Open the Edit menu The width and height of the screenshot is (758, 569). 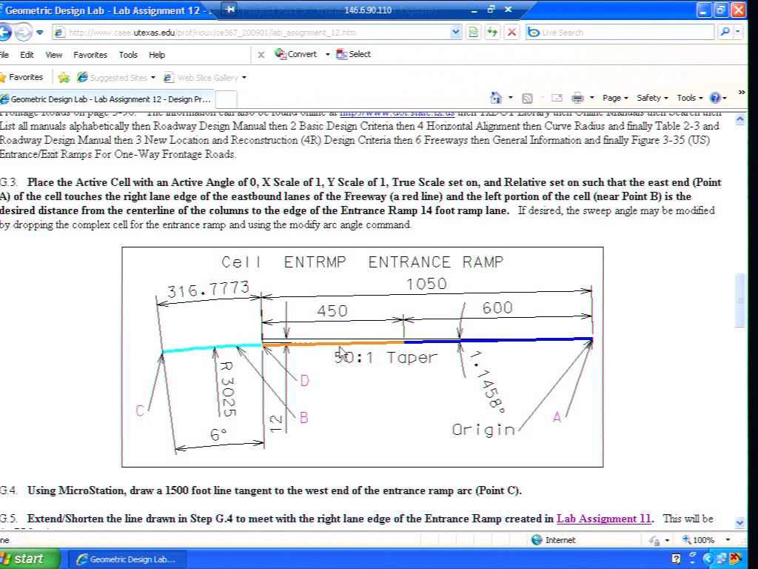27,55
